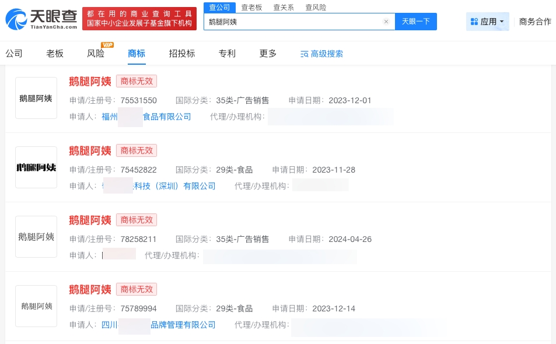Open the 商务合作 link
556x344 pixels.
535,22
